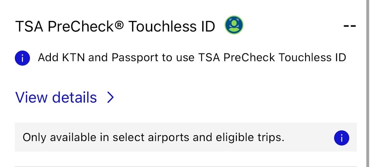372x167 pixels.
Task: Click the registered trademark symbol after PreCheck
Action: [118, 25]
